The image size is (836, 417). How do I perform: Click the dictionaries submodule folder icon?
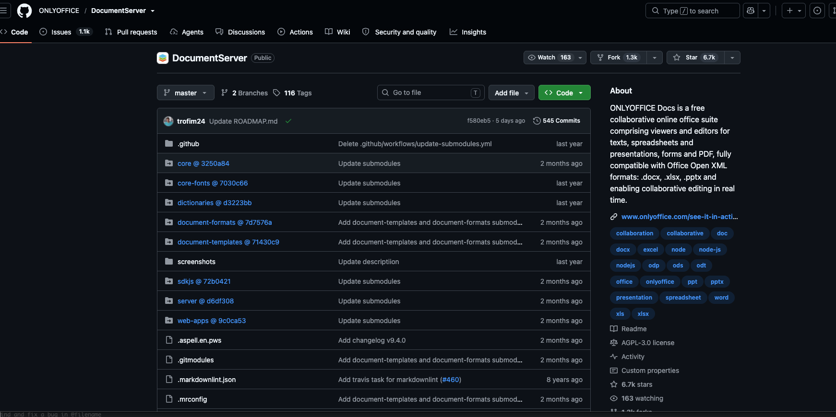pyautogui.click(x=169, y=203)
